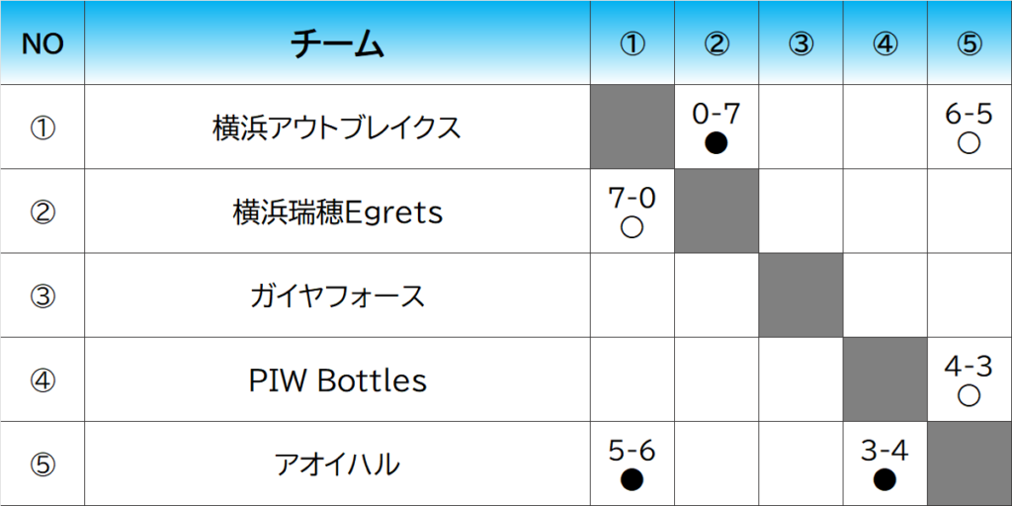Click the 7-0 score text
This screenshot has height=506, width=1012.
632,198
